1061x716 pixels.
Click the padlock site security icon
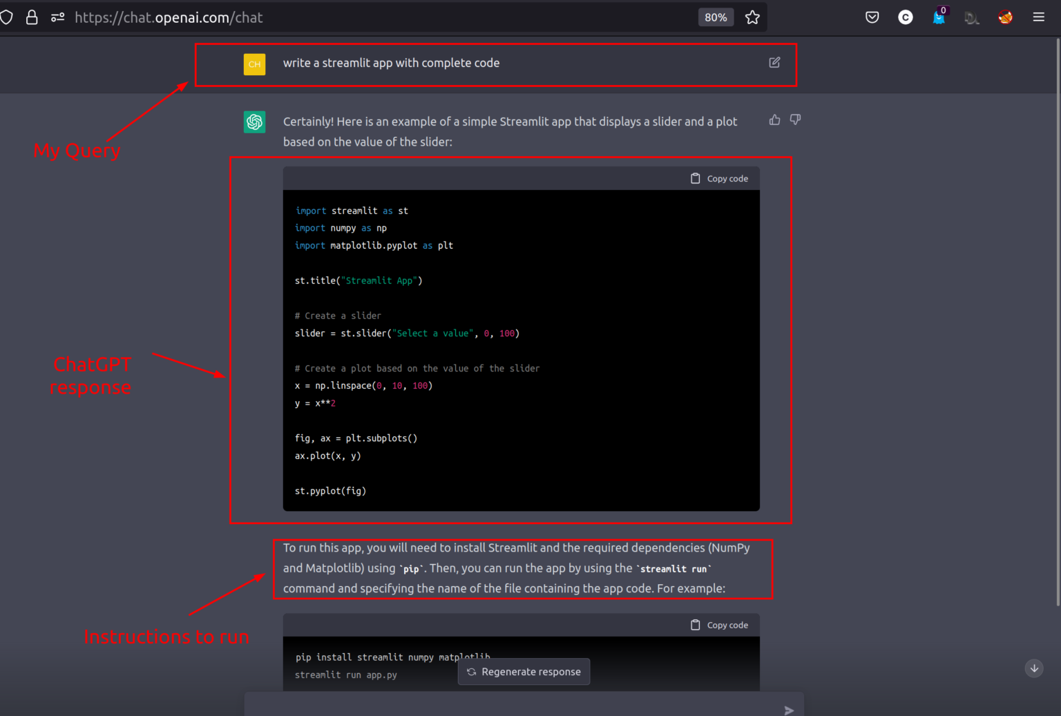(x=32, y=17)
